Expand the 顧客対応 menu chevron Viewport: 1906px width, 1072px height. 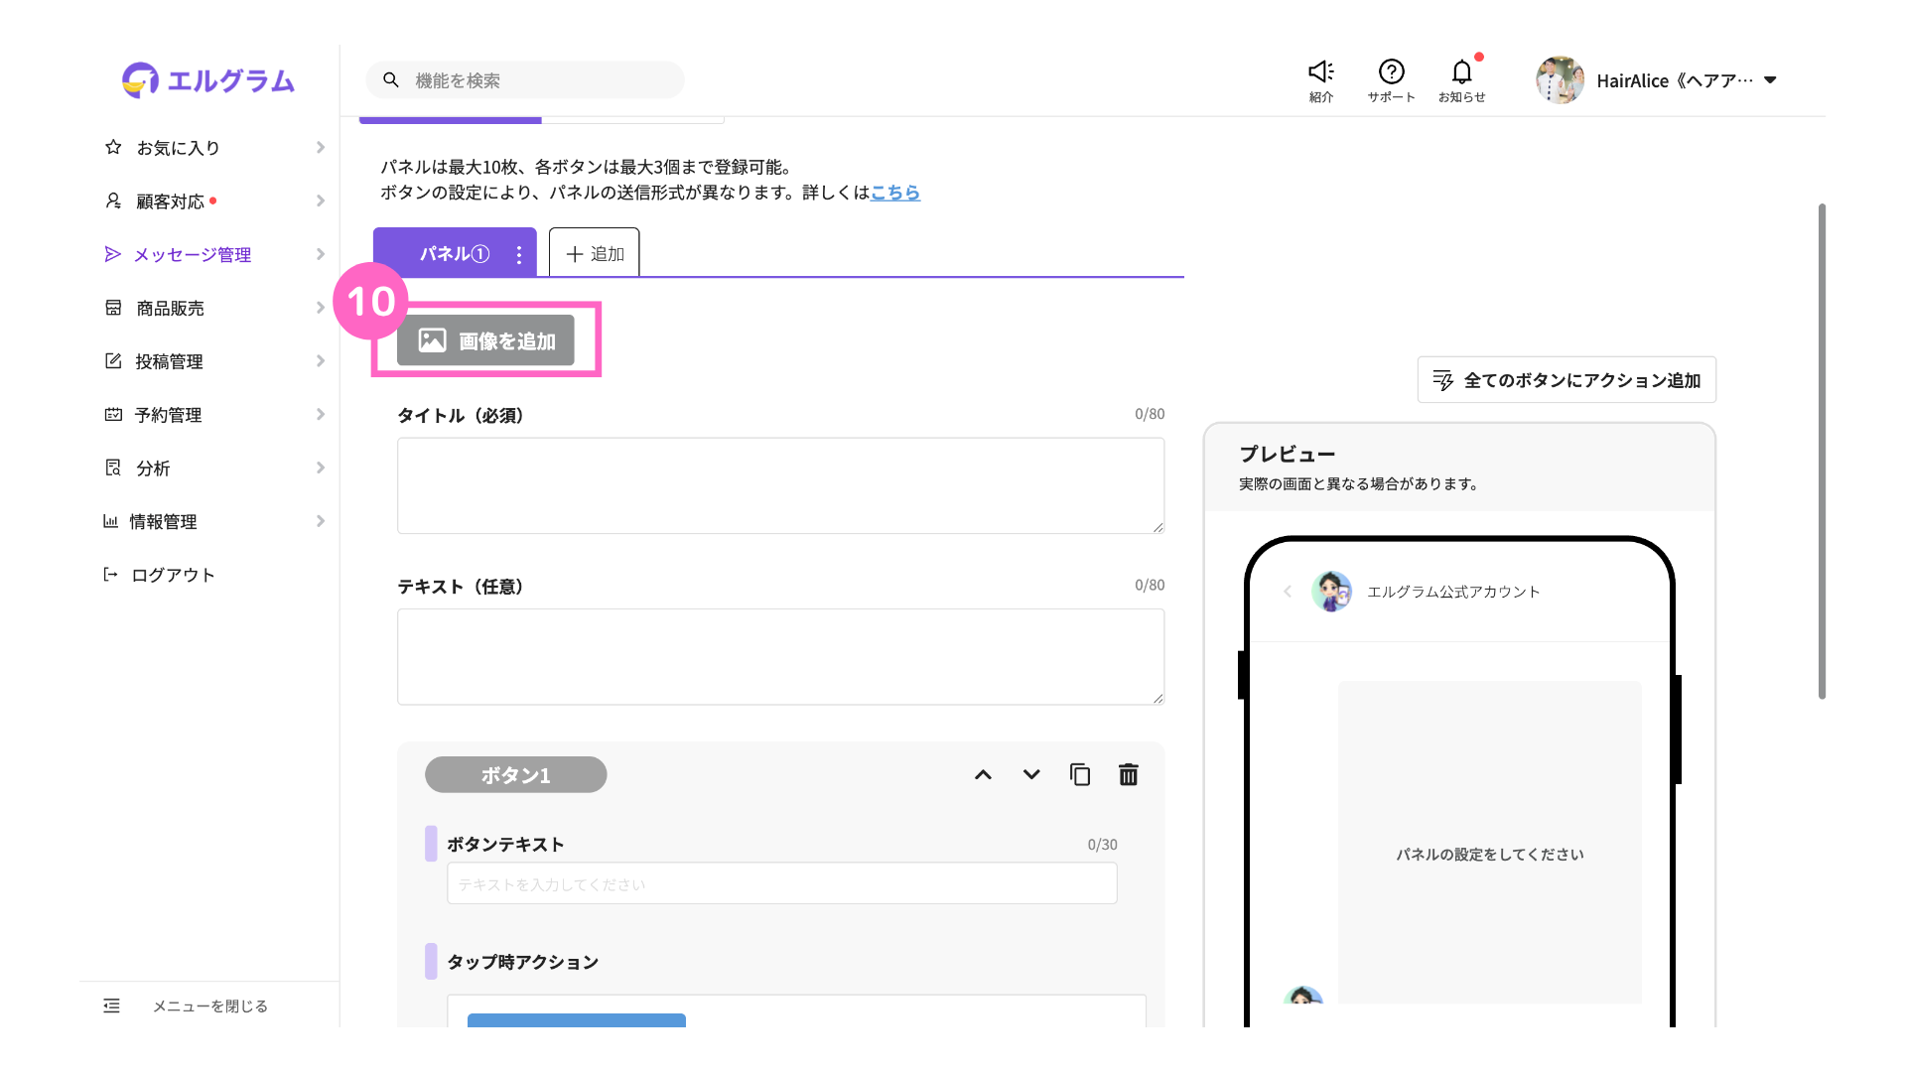[320, 201]
